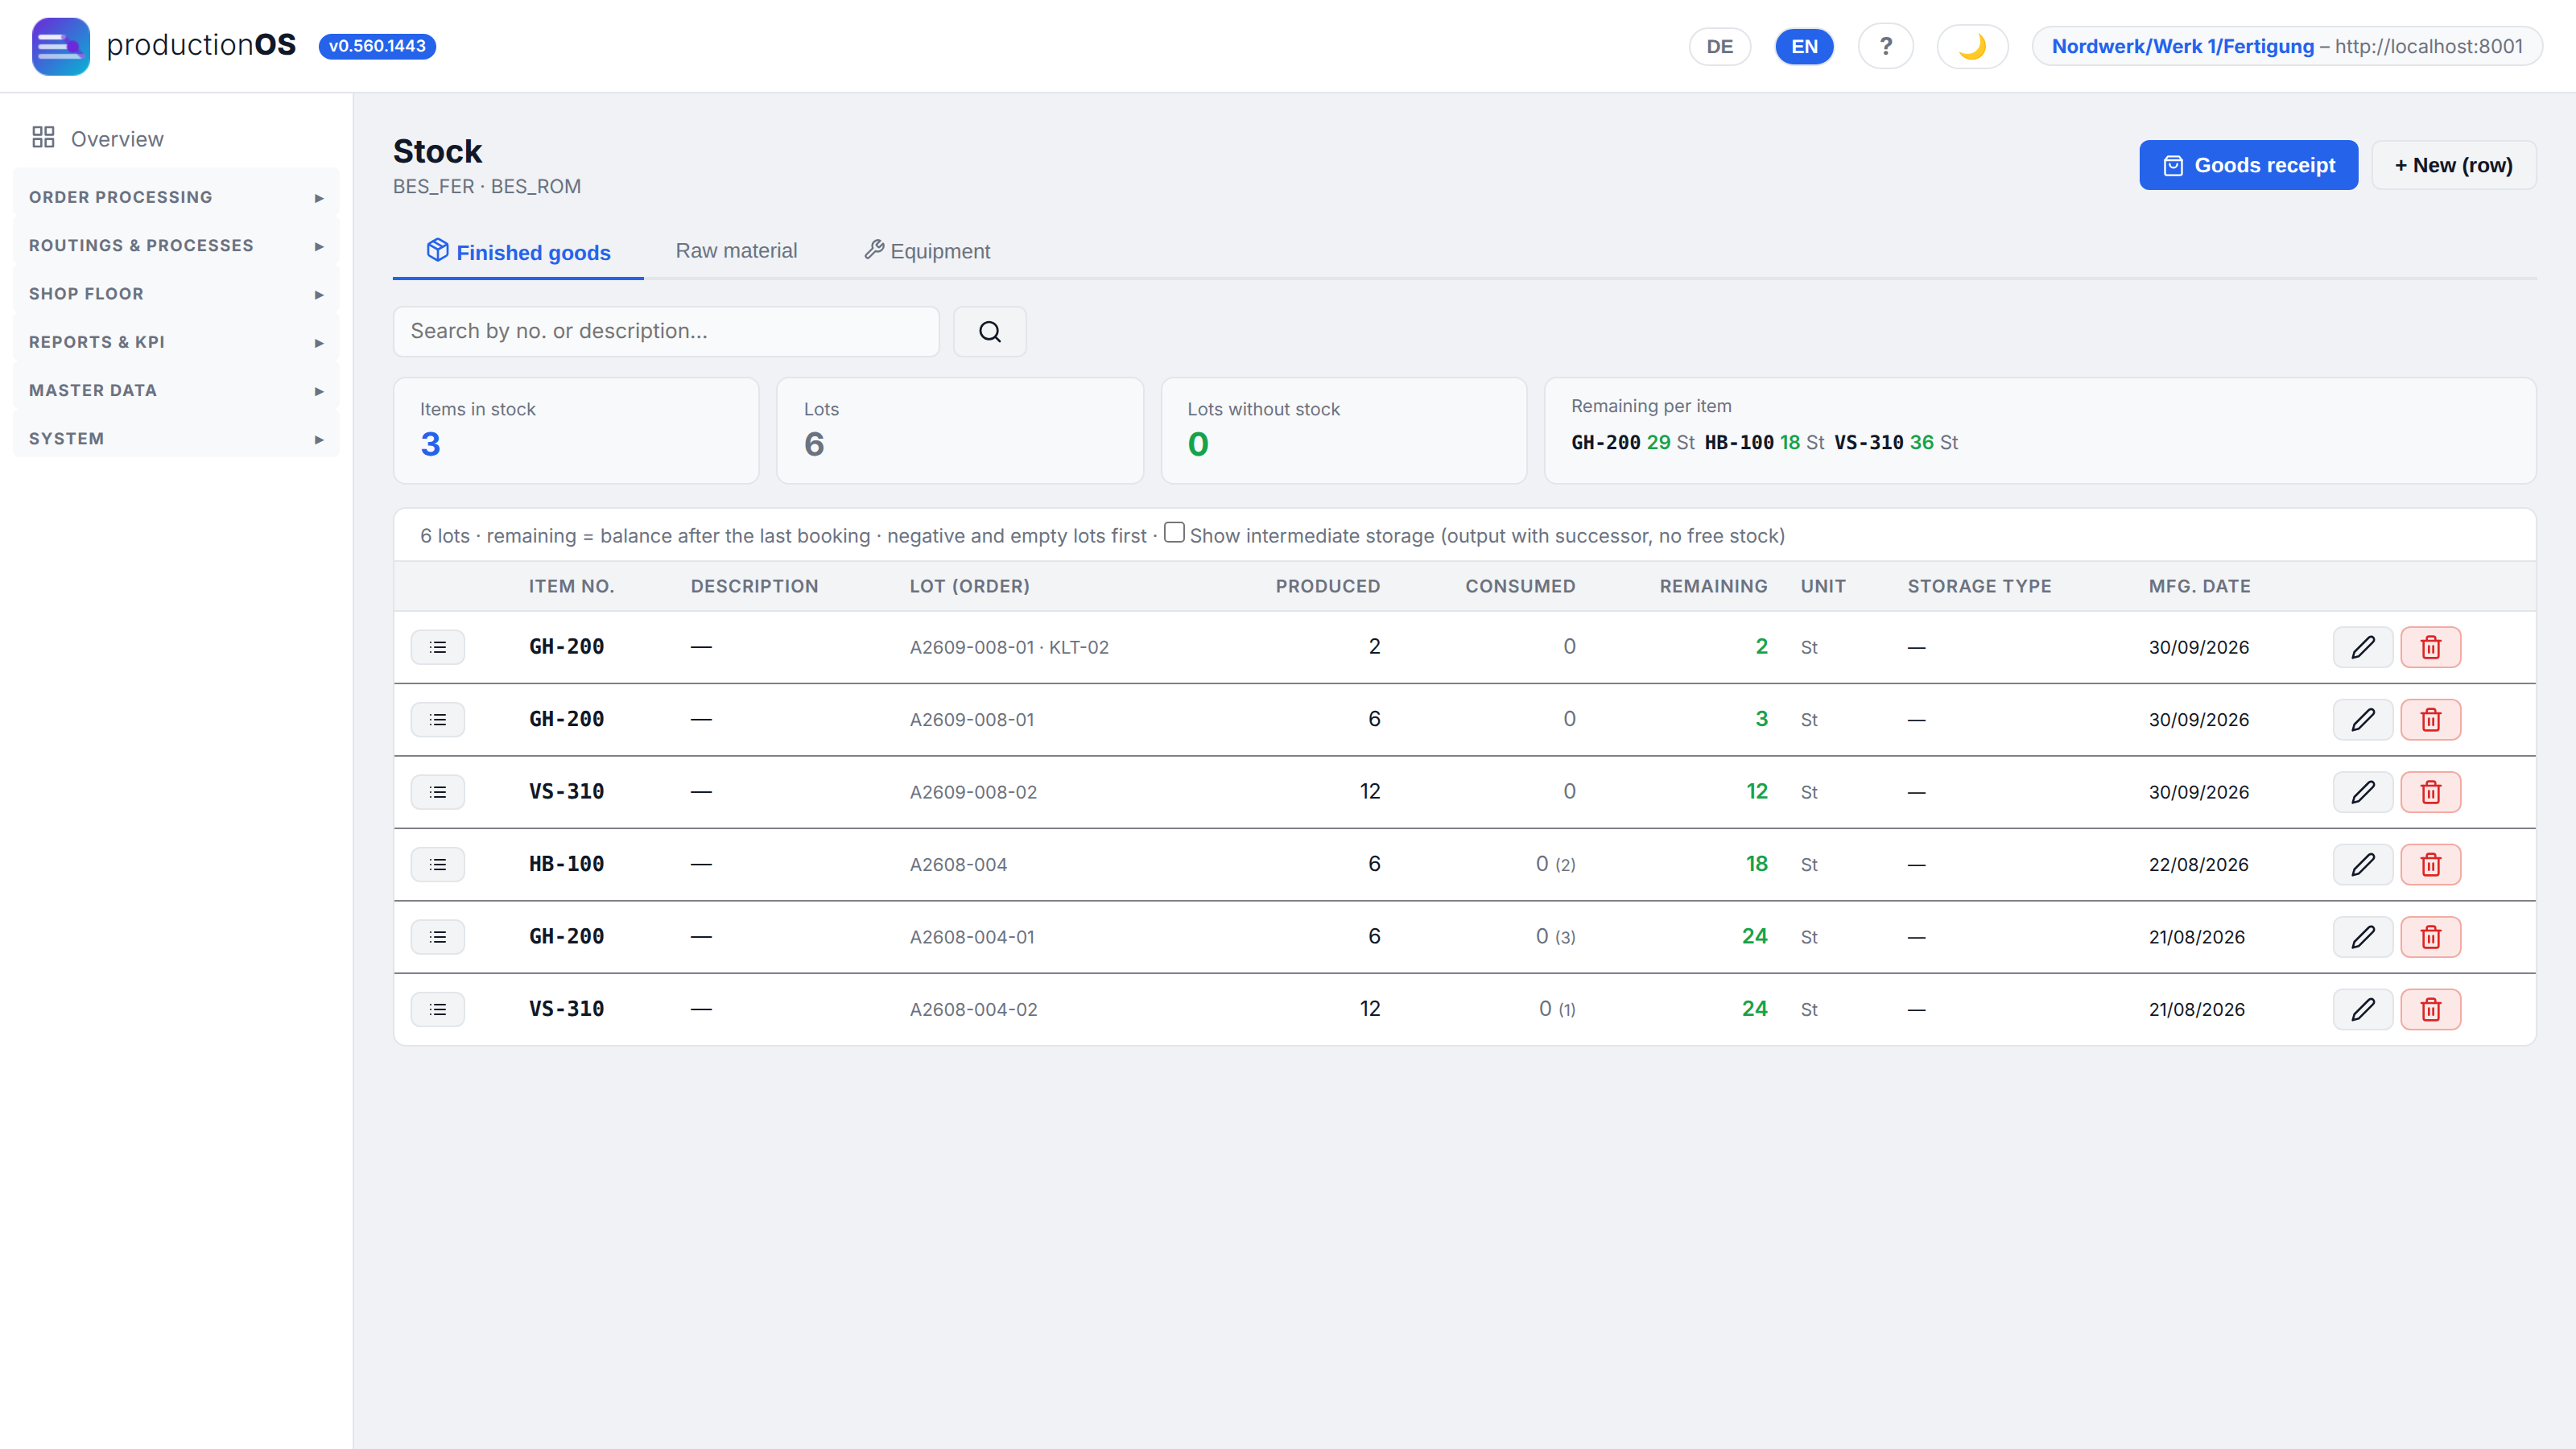Expand Master Data section

point(176,390)
